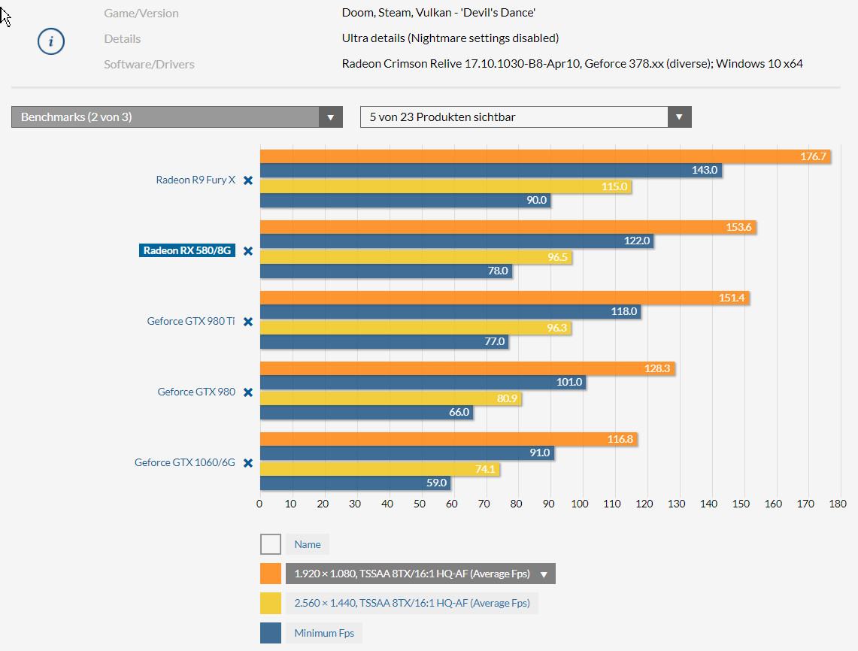Click the Radeon R9 Fury X label
Viewport: 858px width, 651px height.
point(196,180)
